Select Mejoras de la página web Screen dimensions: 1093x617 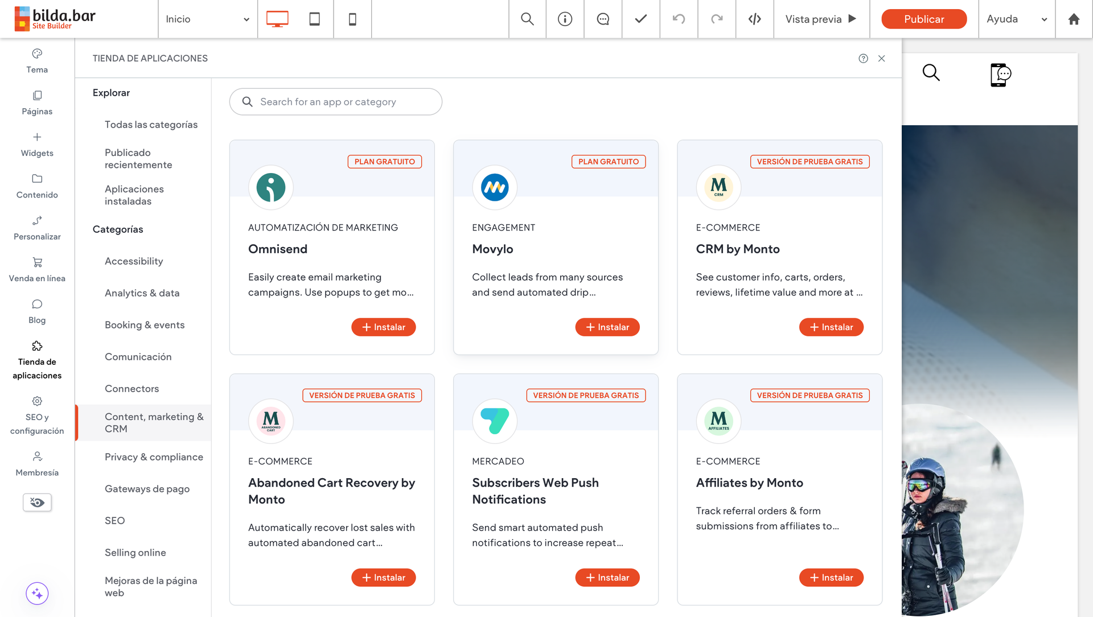coord(151,587)
